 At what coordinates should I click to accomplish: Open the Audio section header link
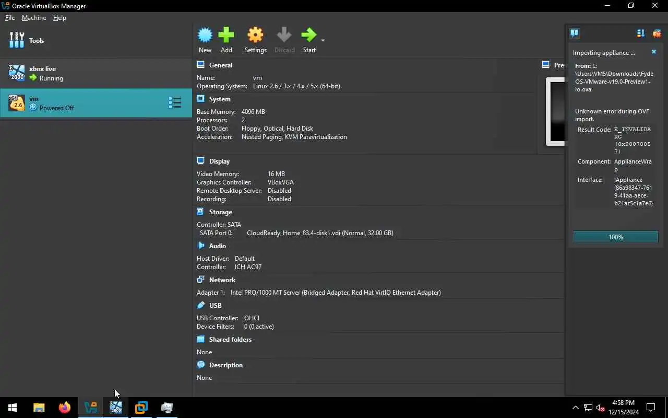[x=218, y=246]
